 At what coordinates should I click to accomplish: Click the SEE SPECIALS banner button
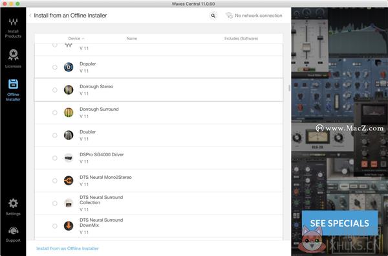tap(339, 223)
